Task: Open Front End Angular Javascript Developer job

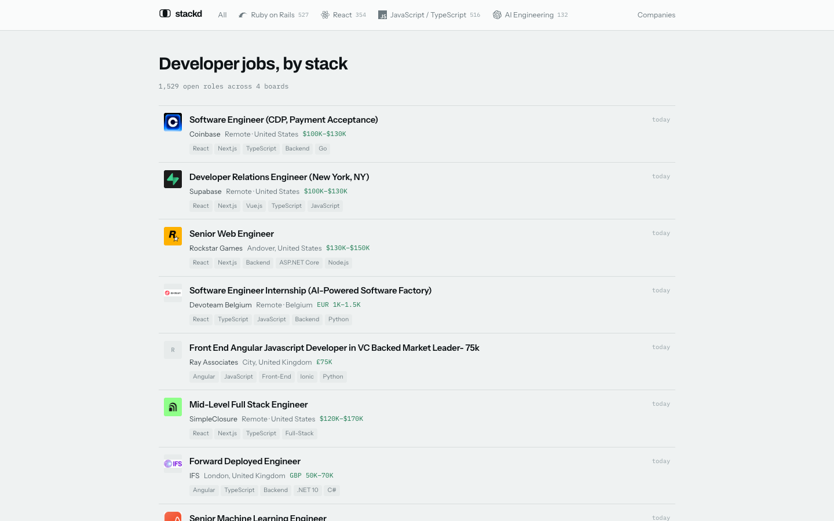Action: click(x=334, y=348)
